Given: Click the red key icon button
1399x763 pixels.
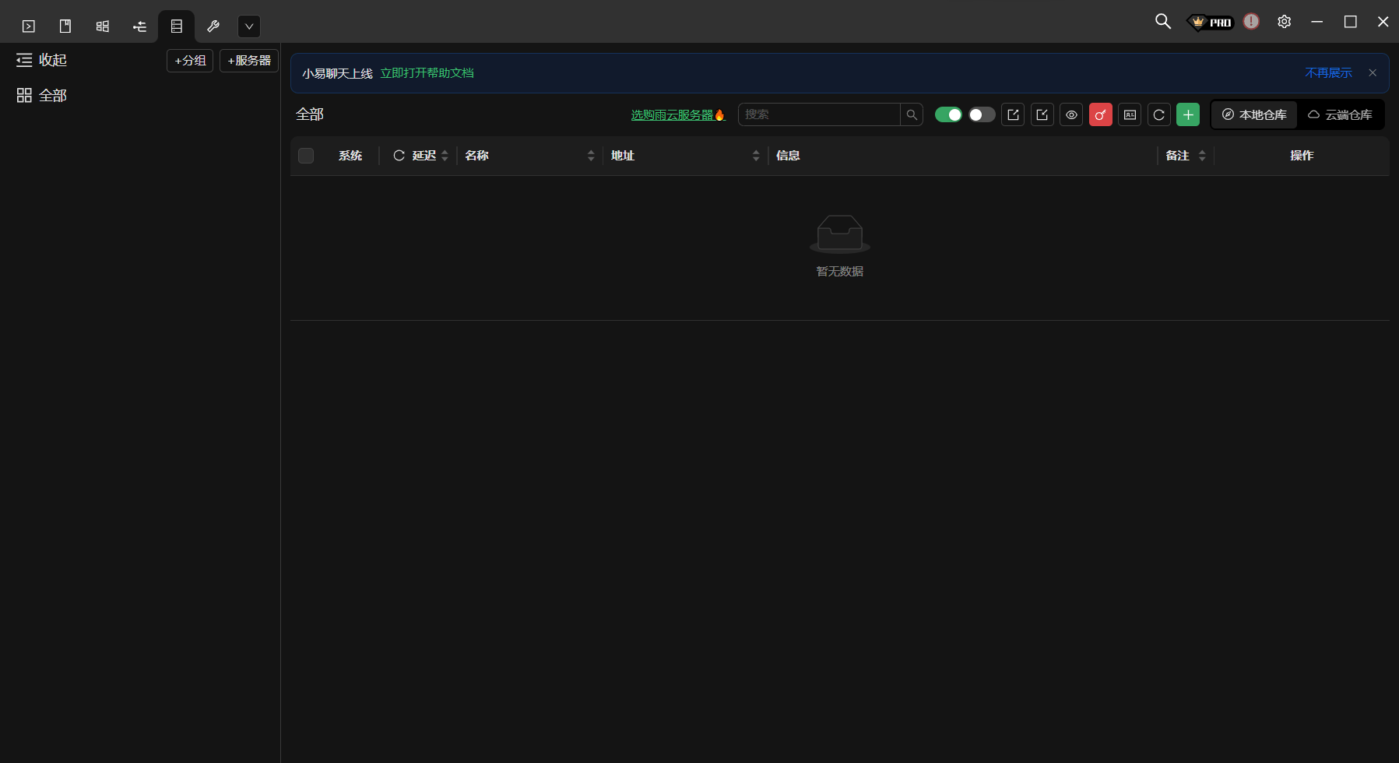Looking at the screenshot, I should pyautogui.click(x=1100, y=115).
